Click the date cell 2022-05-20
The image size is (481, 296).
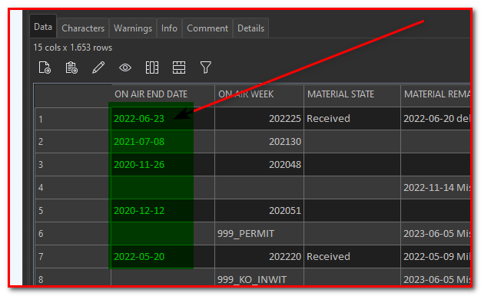pyautogui.click(x=163, y=257)
